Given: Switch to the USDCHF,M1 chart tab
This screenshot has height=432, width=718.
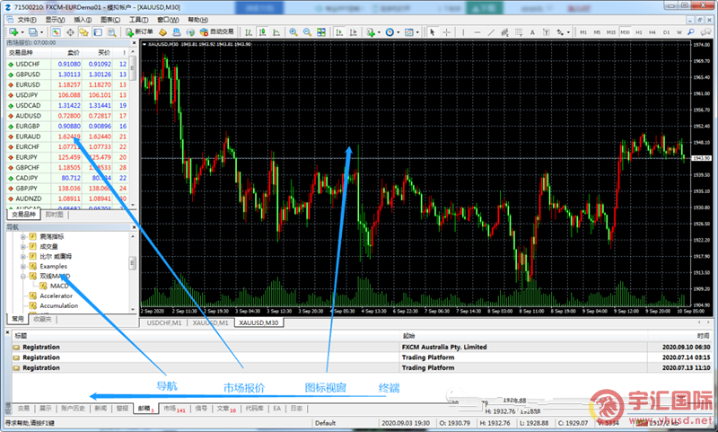Looking at the screenshot, I should [x=164, y=322].
